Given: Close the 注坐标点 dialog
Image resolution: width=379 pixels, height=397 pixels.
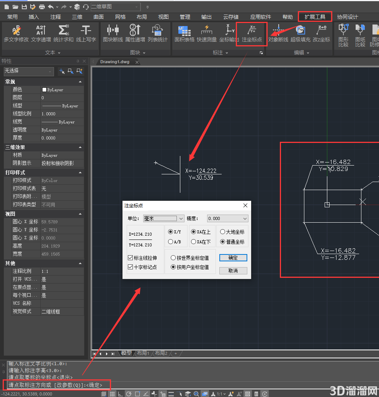Looking at the screenshot, I should [x=245, y=205].
